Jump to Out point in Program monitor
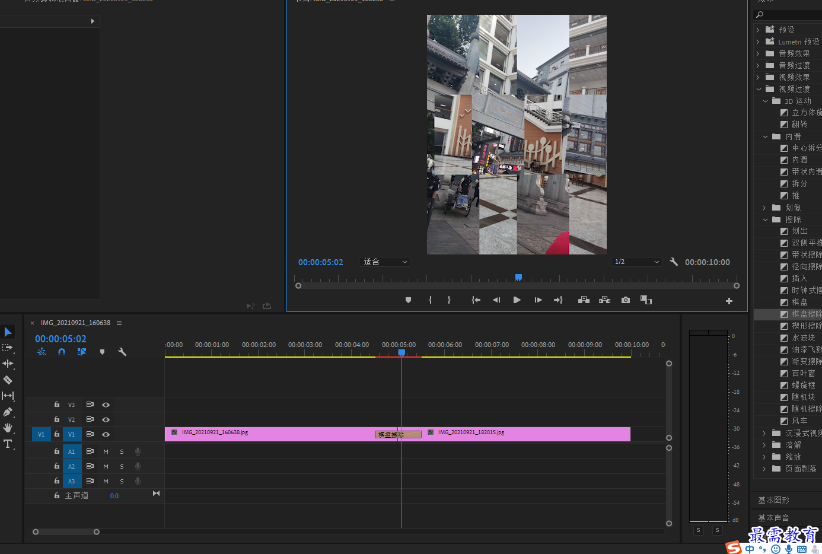The height and width of the screenshot is (554, 822). click(x=558, y=300)
